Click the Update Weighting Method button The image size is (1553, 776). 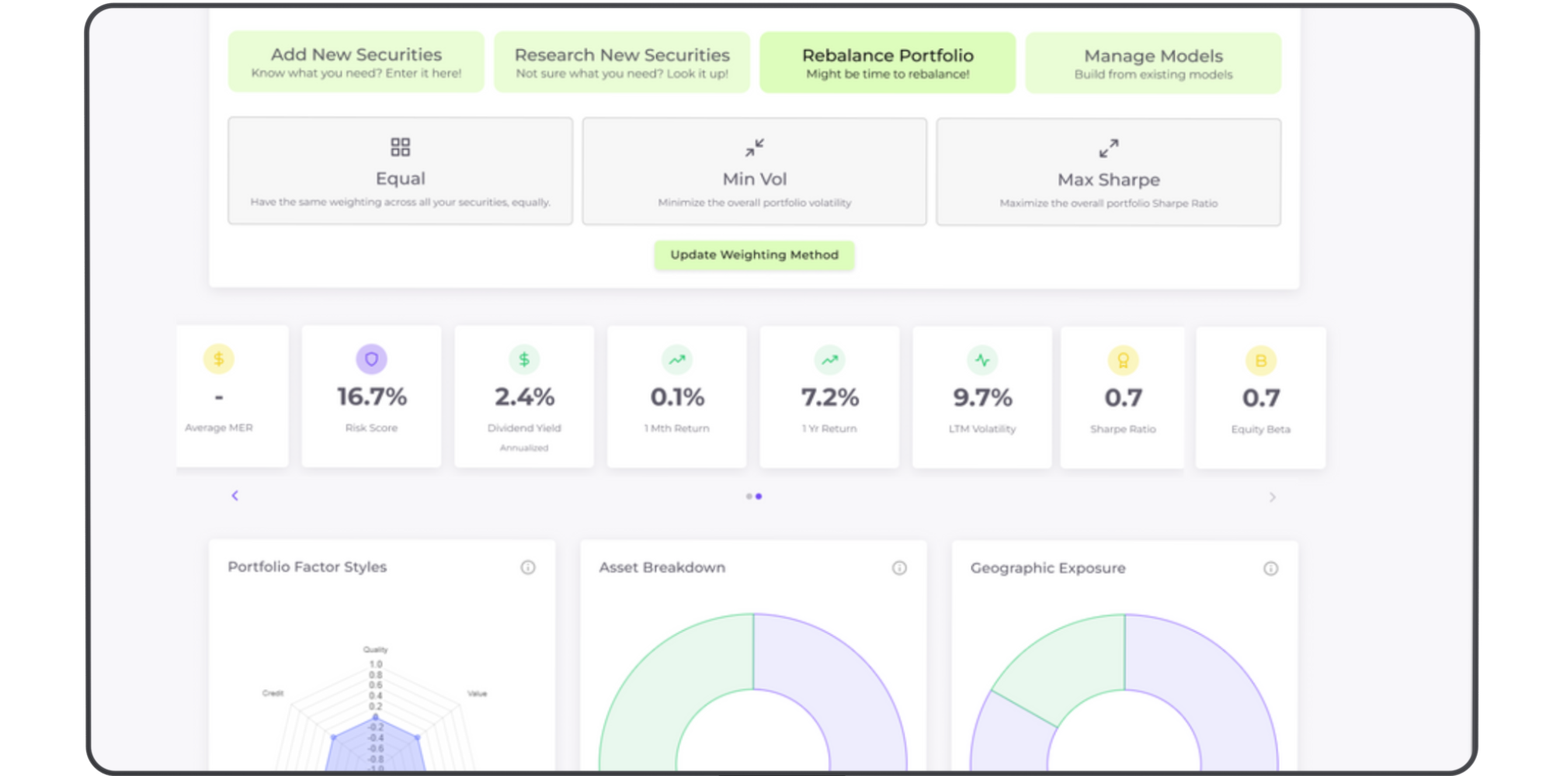(x=754, y=255)
